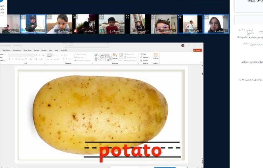Click the PowerPoint search box
The width and height of the screenshot is (263, 168).
(x=86, y=45)
